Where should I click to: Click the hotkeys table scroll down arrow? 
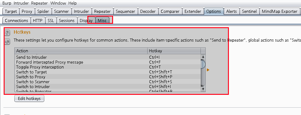point(203,89)
